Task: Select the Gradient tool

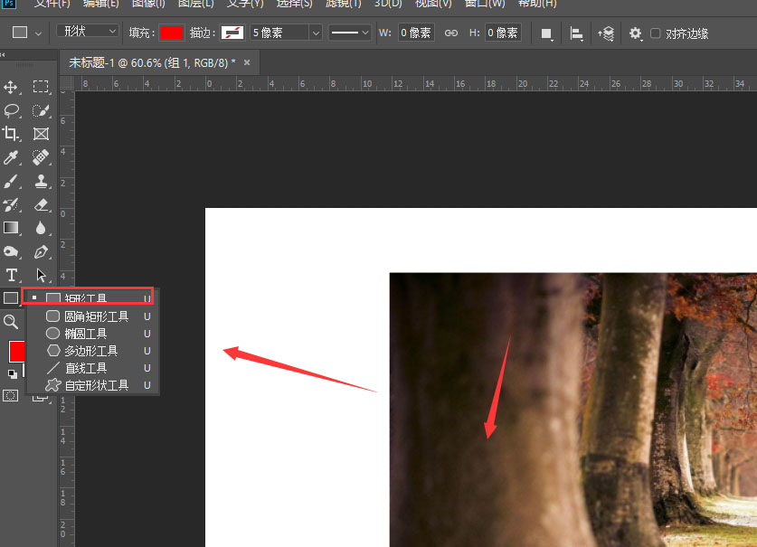Action: [12, 228]
